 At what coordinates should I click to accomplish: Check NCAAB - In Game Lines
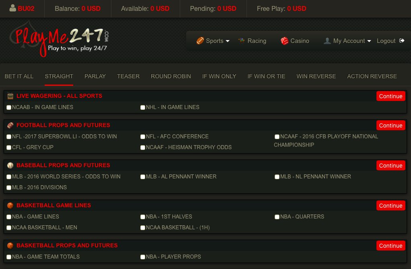[x=9, y=107]
